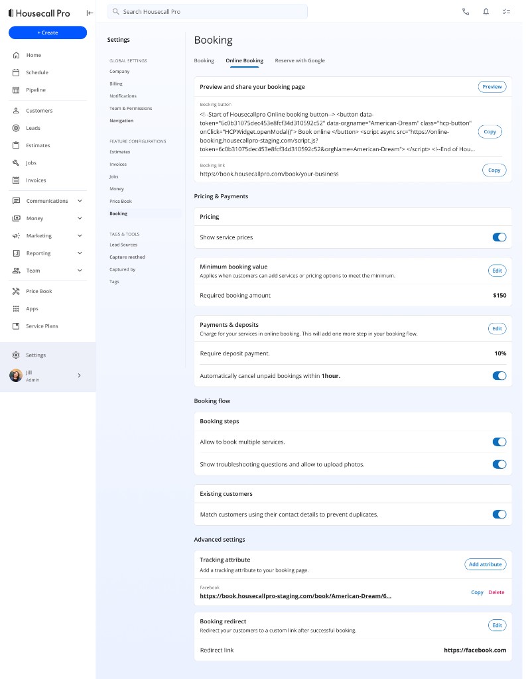This screenshot has width=526, height=679.
Task: Expand the Reporting menu chevron
Action: click(x=80, y=253)
